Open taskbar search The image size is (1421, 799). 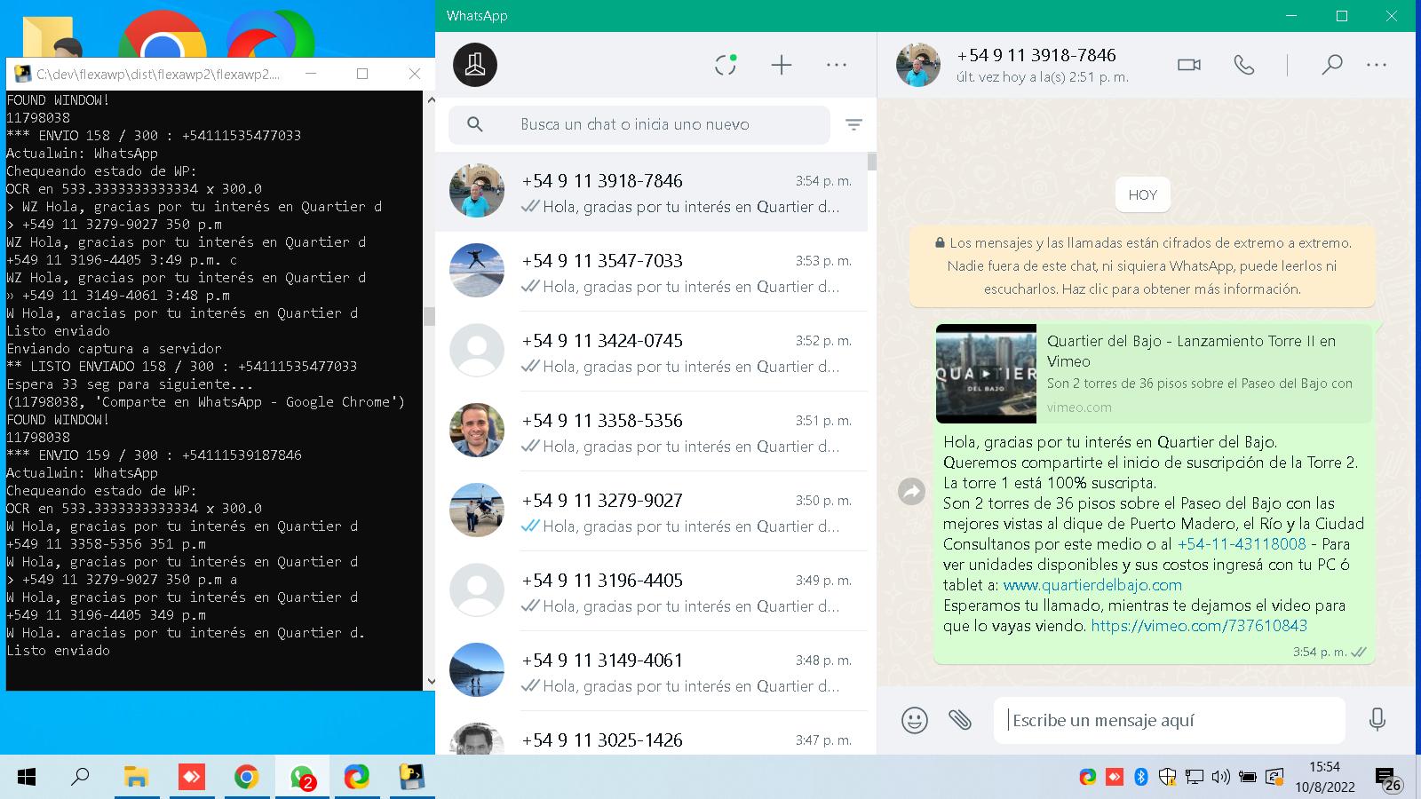[80, 778]
